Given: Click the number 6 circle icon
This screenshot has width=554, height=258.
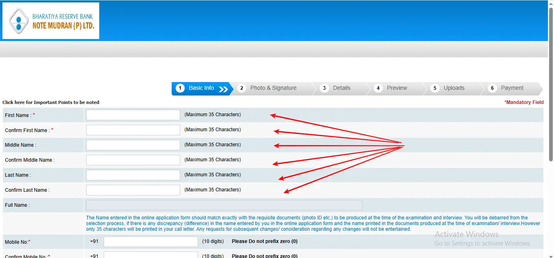Looking at the screenshot, I should click(x=492, y=88).
